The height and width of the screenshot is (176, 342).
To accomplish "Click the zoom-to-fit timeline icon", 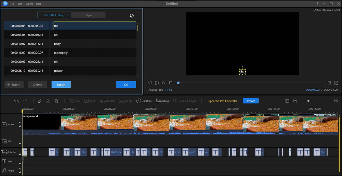I will [x=287, y=101].
